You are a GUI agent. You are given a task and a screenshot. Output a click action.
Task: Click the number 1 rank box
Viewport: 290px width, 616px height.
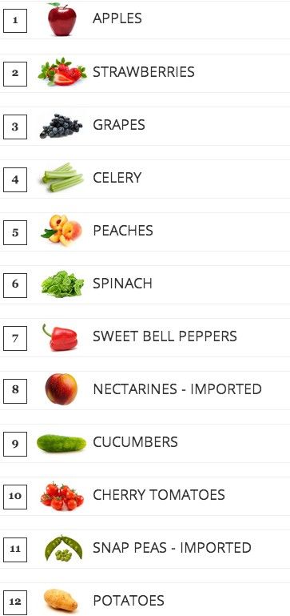(x=15, y=21)
